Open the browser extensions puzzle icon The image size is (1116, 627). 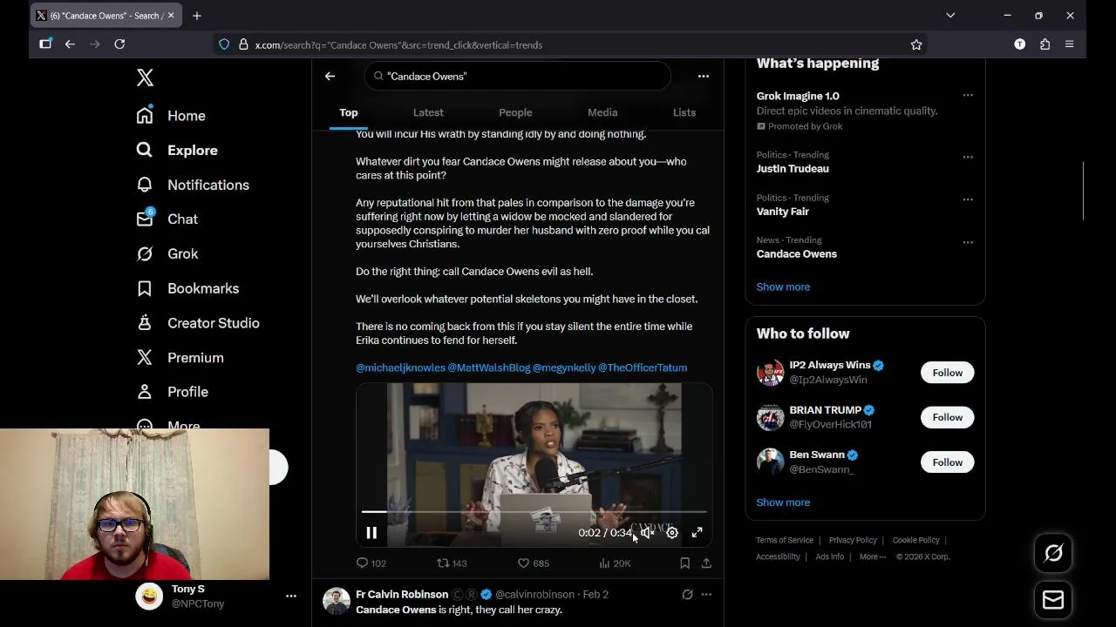pyautogui.click(x=1045, y=44)
